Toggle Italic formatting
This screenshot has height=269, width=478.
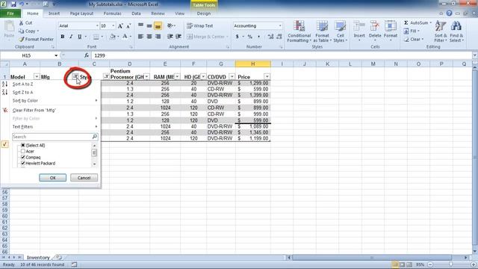[x=71, y=37]
